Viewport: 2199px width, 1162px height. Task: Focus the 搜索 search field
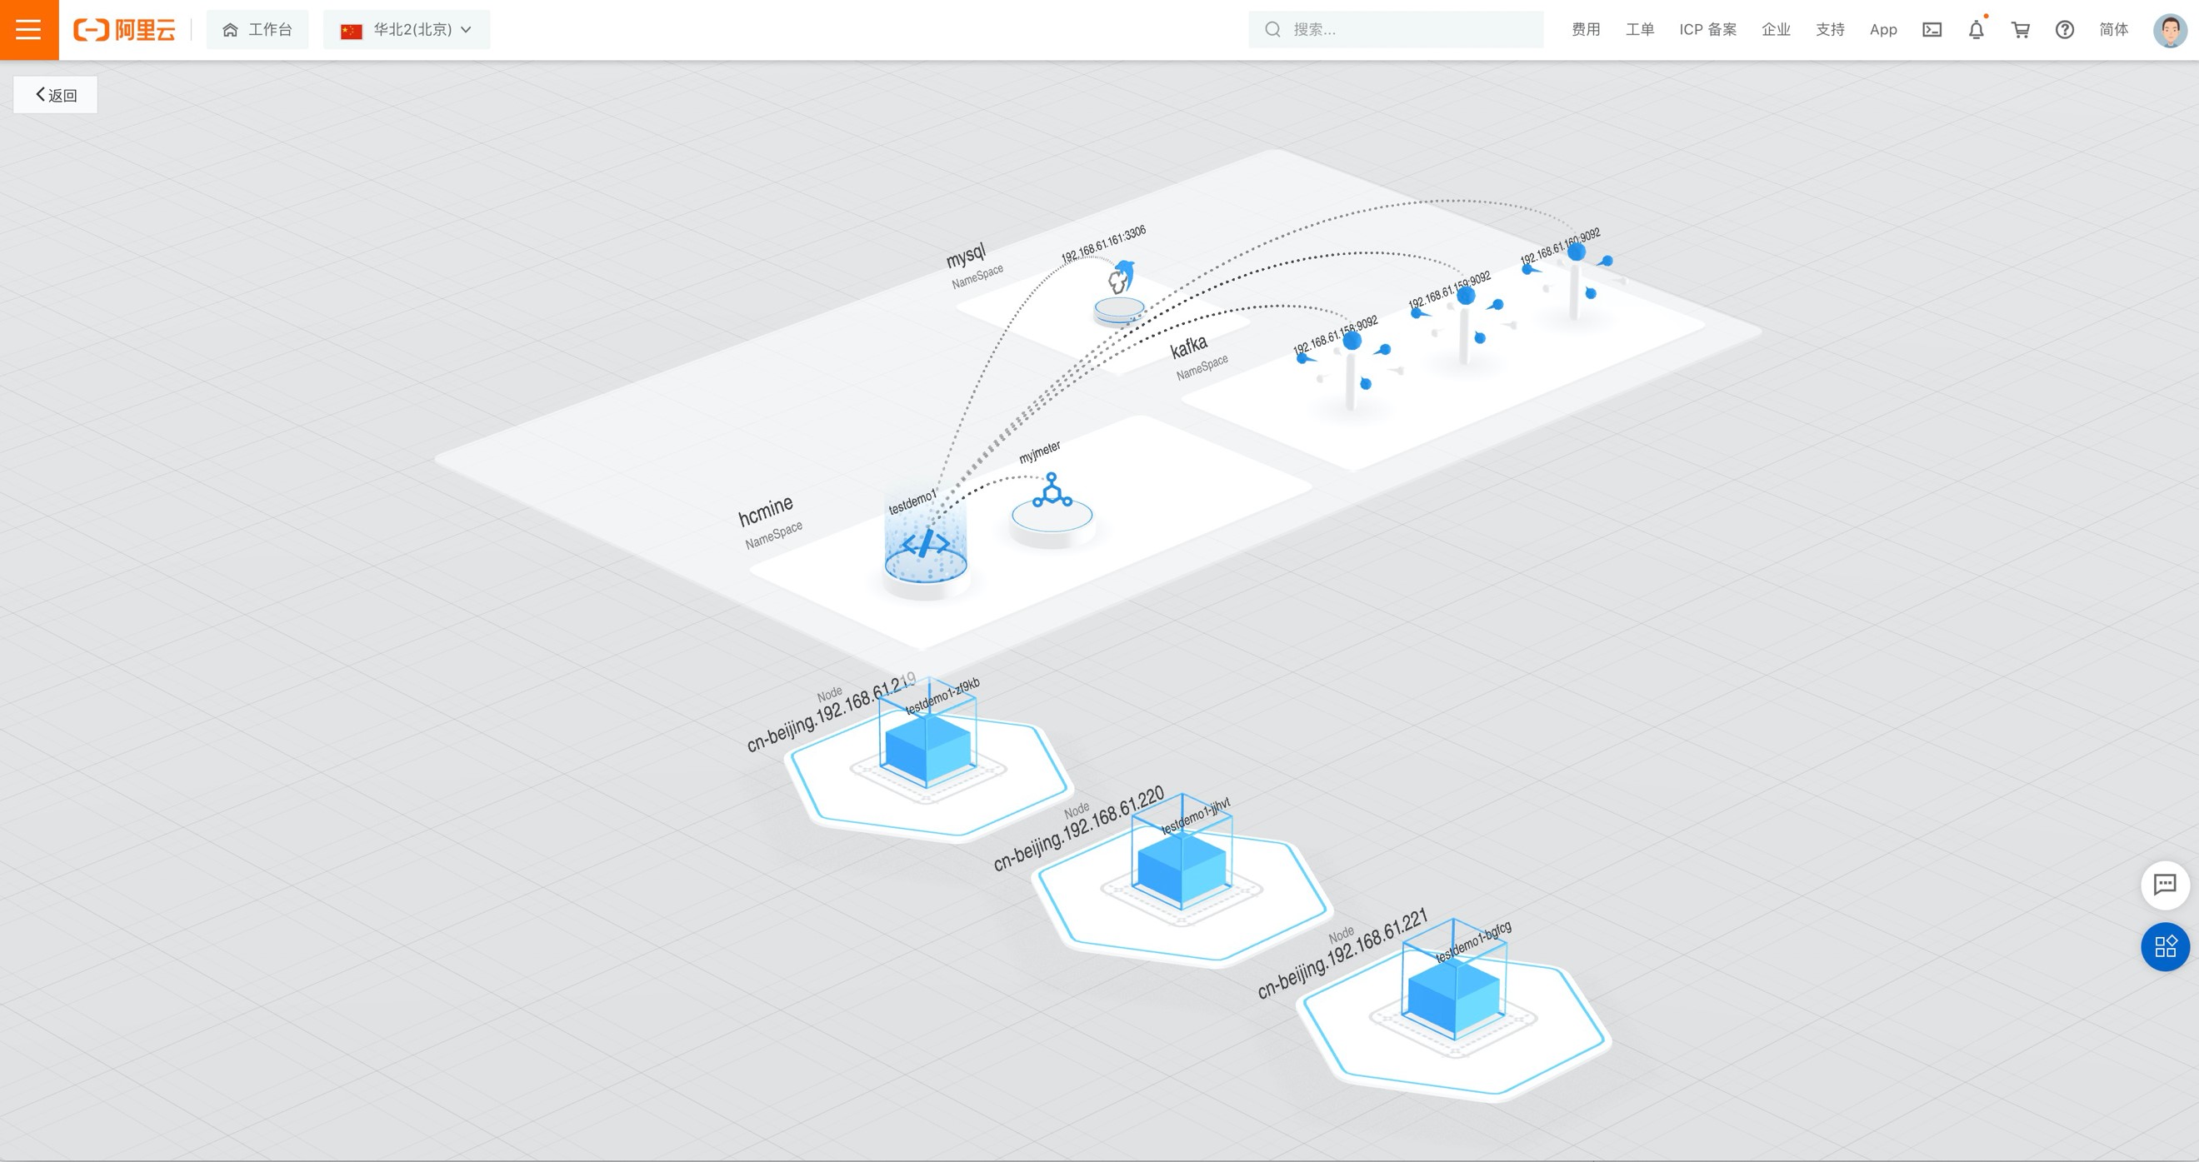[1396, 30]
